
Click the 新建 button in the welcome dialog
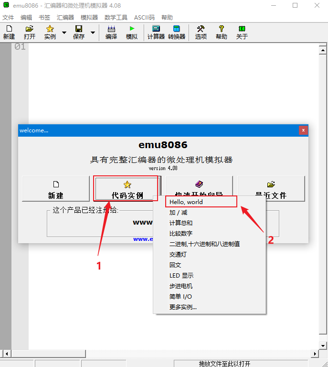[x=56, y=189]
